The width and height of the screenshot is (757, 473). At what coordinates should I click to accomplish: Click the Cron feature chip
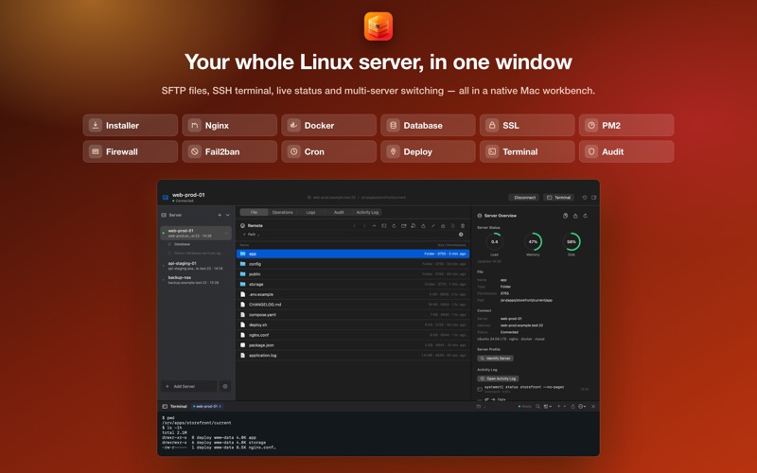328,151
